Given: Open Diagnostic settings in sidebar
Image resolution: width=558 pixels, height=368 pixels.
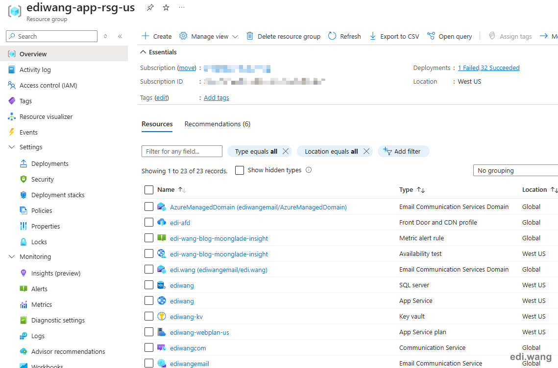Looking at the screenshot, I should tap(58, 320).
